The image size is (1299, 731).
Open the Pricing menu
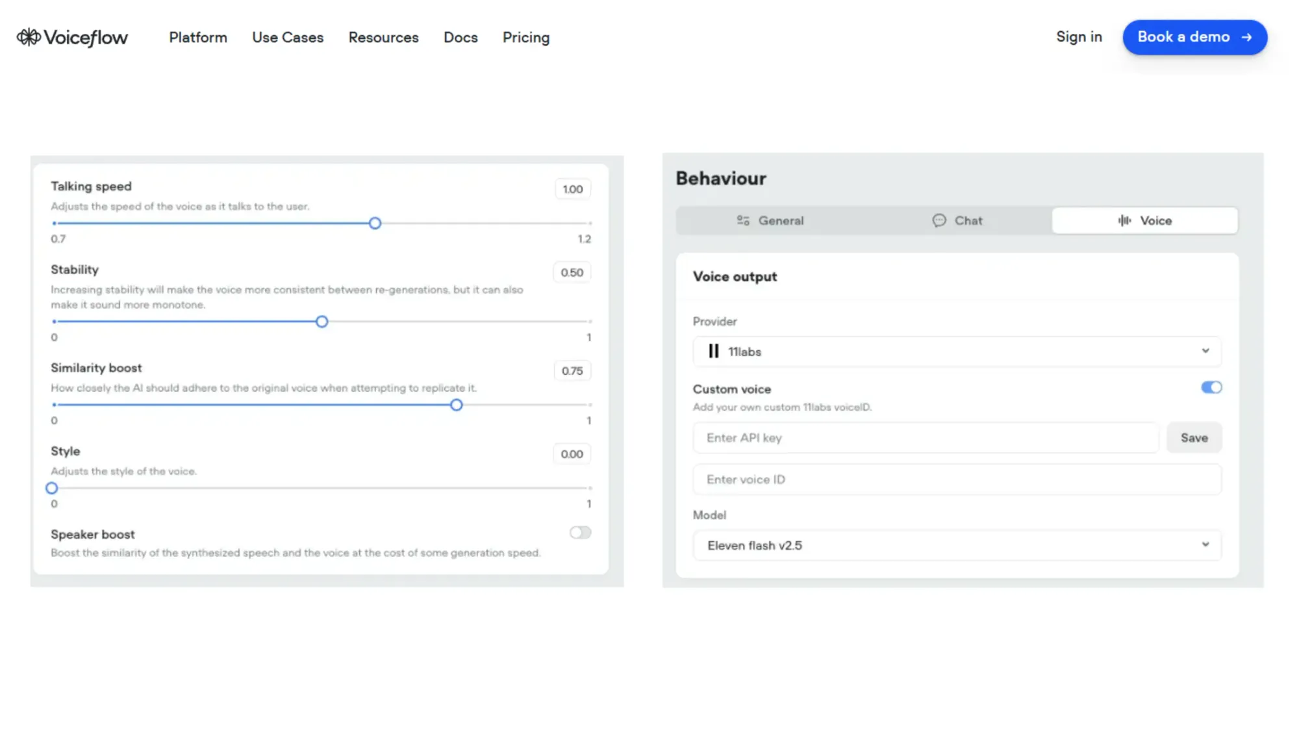[525, 37]
